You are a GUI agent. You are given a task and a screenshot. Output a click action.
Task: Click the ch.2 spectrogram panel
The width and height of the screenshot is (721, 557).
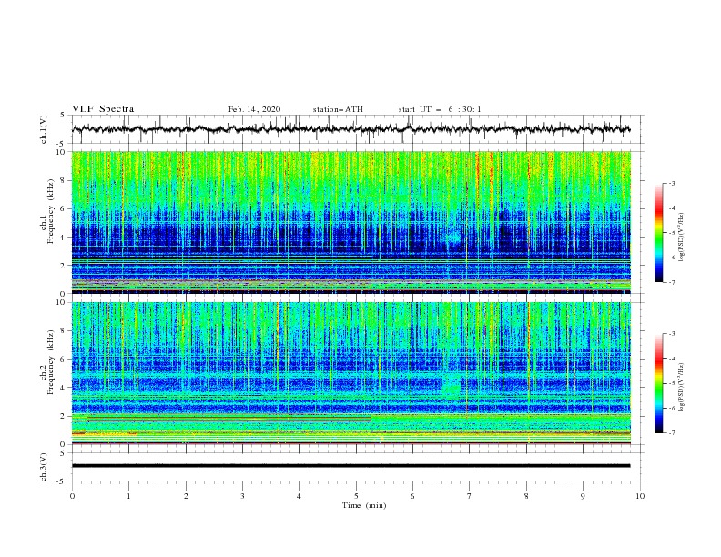[x=351, y=373]
